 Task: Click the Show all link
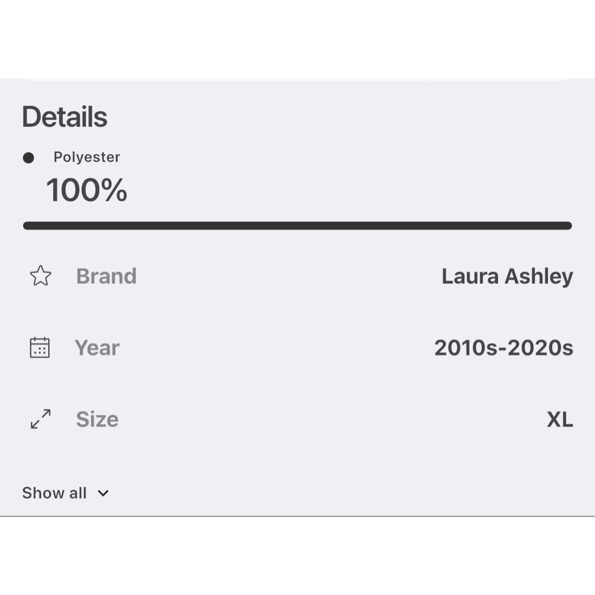pos(54,493)
